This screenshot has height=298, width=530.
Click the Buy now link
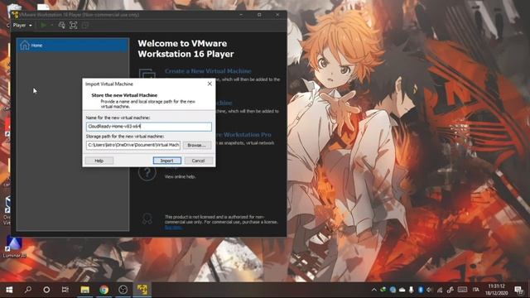(174, 228)
